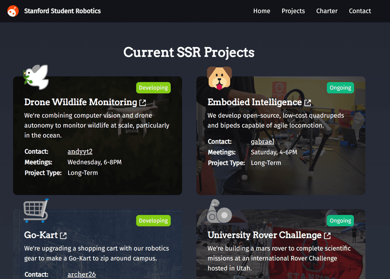Click the Stanford Student Robotics site title
Screen dimensions: 390x279
[63, 11]
